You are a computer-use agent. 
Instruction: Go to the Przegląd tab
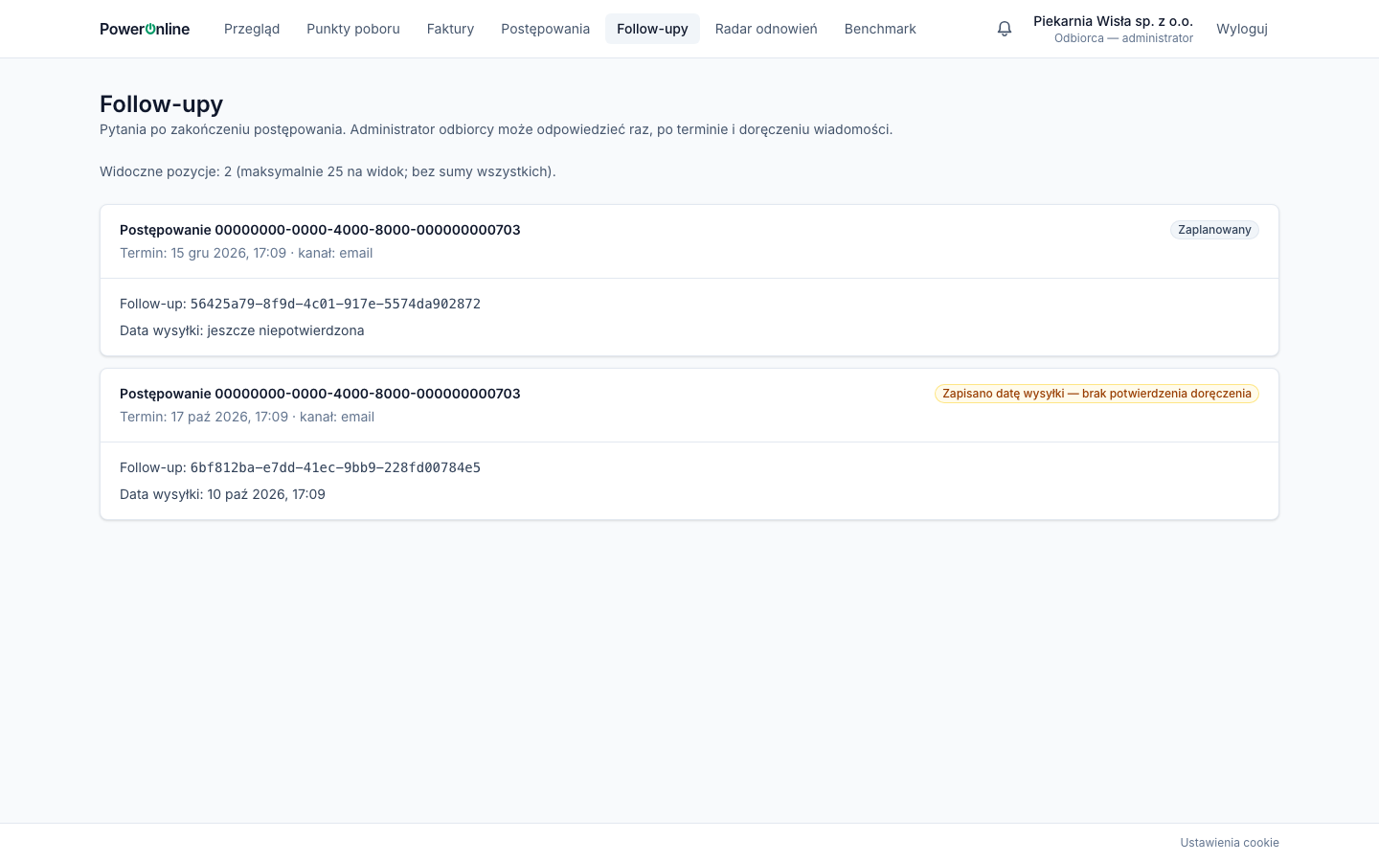point(252,29)
